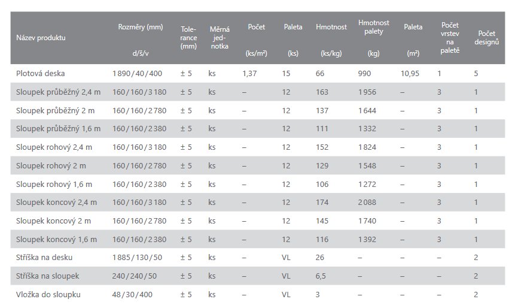Click the 'Hmotnost palety' header
This screenshot has width=518, height=305.
click(374, 27)
